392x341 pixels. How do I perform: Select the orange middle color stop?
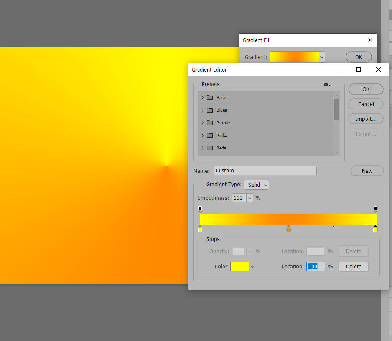click(288, 229)
